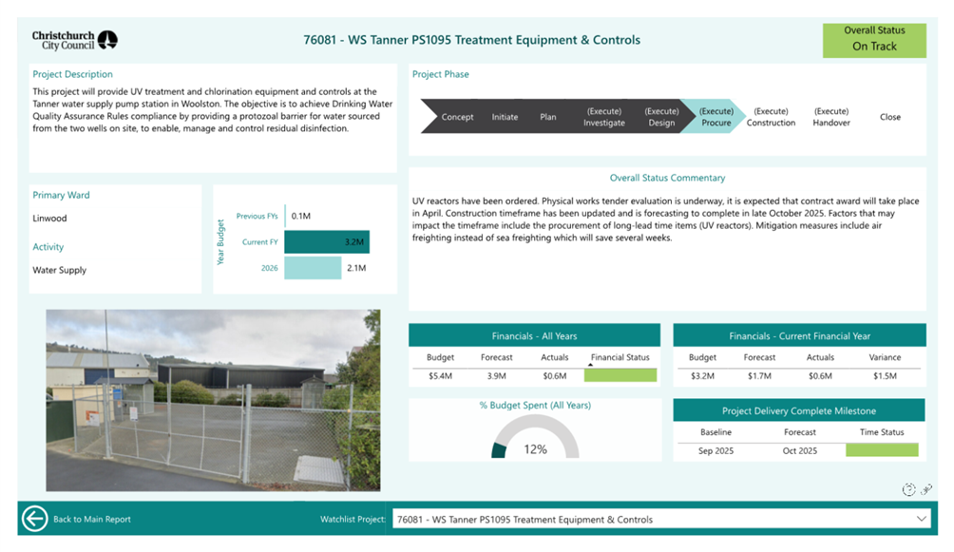The image size is (954, 552).
Task: Click the Variance column header
Action: [885, 357]
